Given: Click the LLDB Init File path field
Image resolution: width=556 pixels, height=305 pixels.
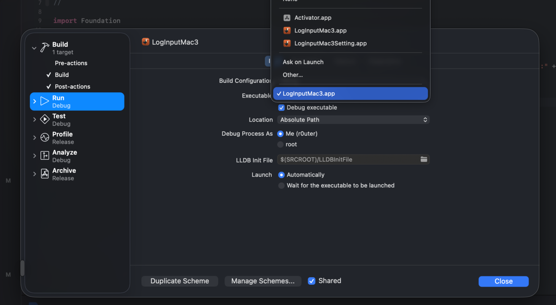Looking at the screenshot, I should (347, 159).
